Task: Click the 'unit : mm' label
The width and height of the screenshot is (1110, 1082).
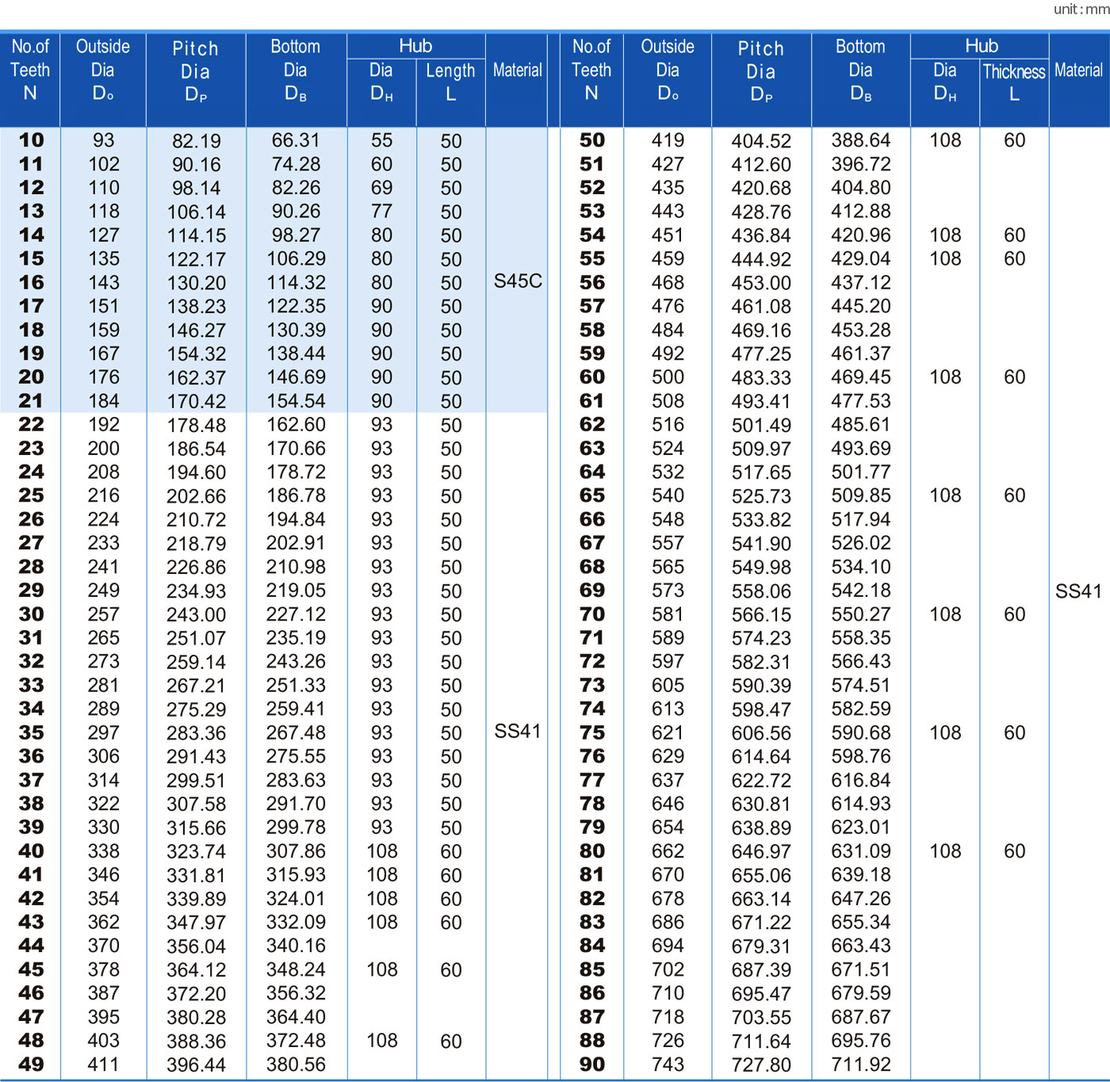Action: coord(1081,10)
